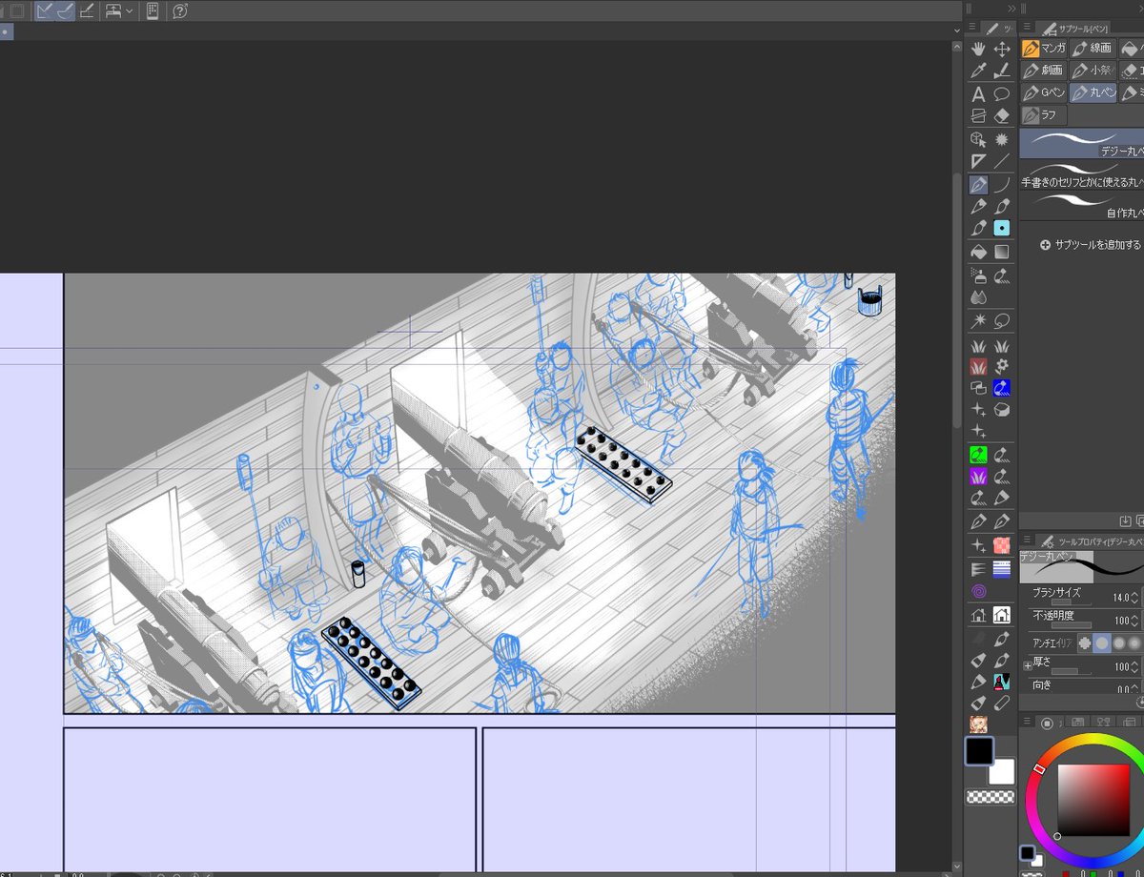
Task: Select the Hand (move view) tool
Action: coord(978,49)
